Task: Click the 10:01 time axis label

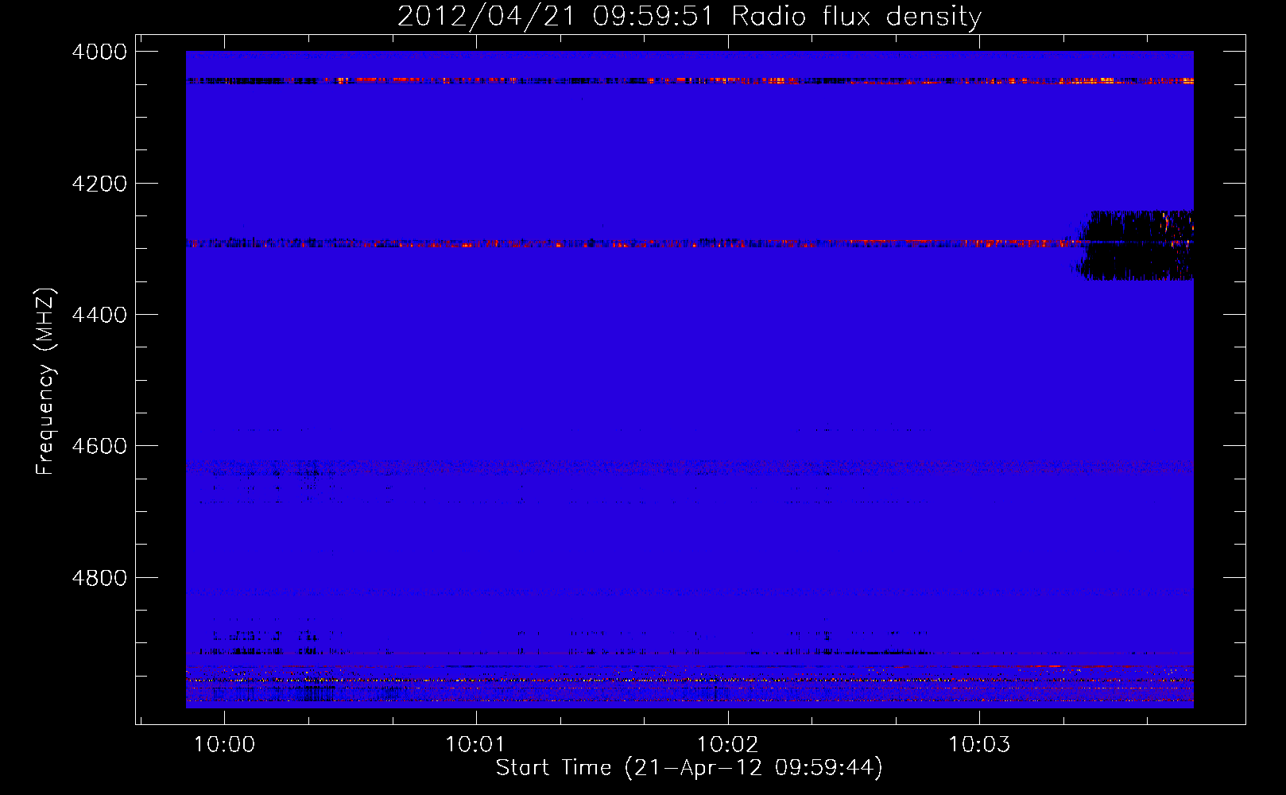Action: pyautogui.click(x=475, y=744)
